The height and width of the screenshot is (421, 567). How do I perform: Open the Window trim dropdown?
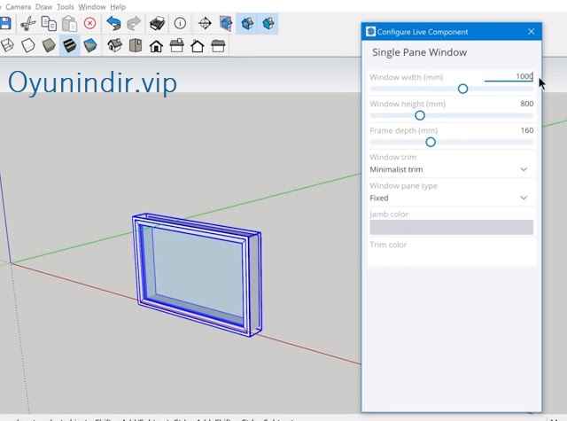pos(451,169)
